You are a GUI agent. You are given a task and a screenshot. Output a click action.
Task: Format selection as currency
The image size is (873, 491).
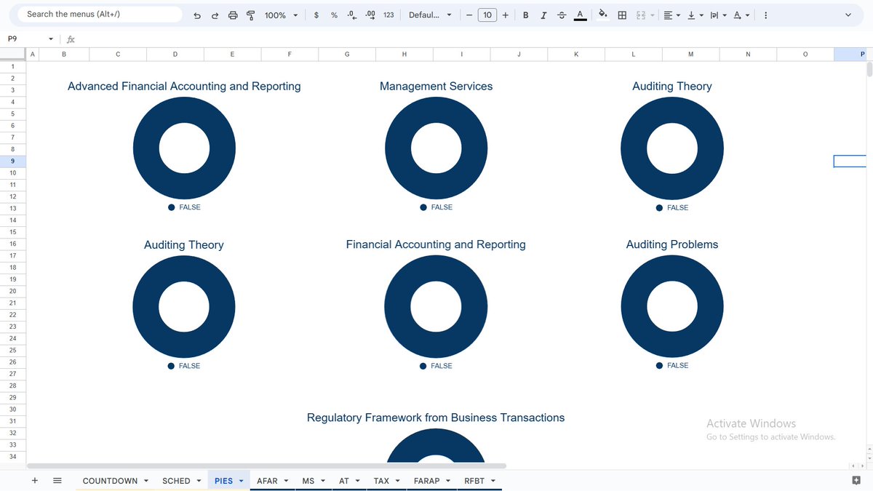click(315, 15)
